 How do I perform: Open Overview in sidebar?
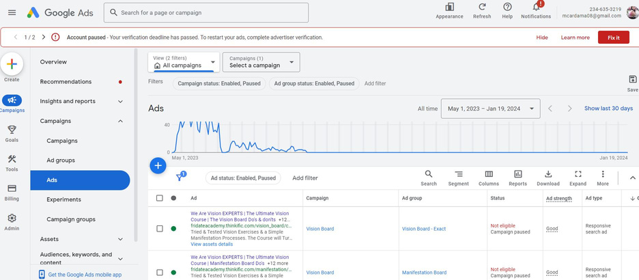pyautogui.click(x=53, y=62)
